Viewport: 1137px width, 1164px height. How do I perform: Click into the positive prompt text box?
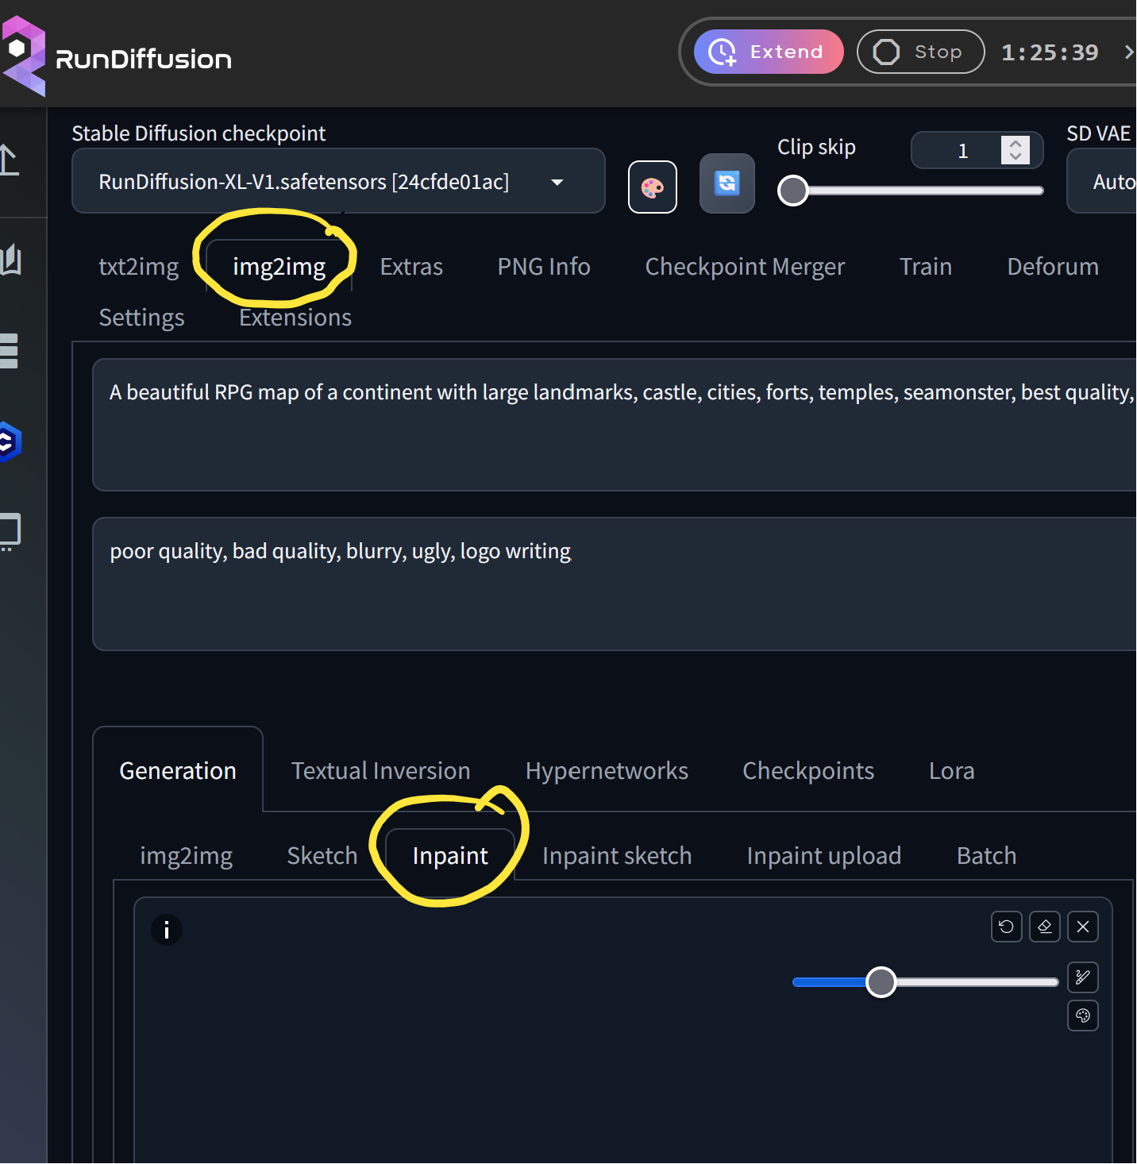(615, 425)
